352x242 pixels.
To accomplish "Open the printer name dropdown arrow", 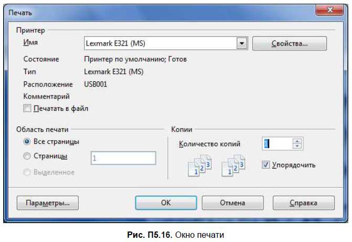I will click(x=242, y=44).
